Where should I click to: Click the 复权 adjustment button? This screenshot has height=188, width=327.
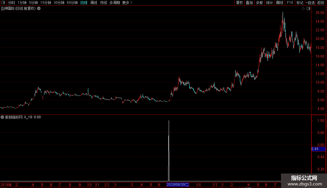point(239,3)
